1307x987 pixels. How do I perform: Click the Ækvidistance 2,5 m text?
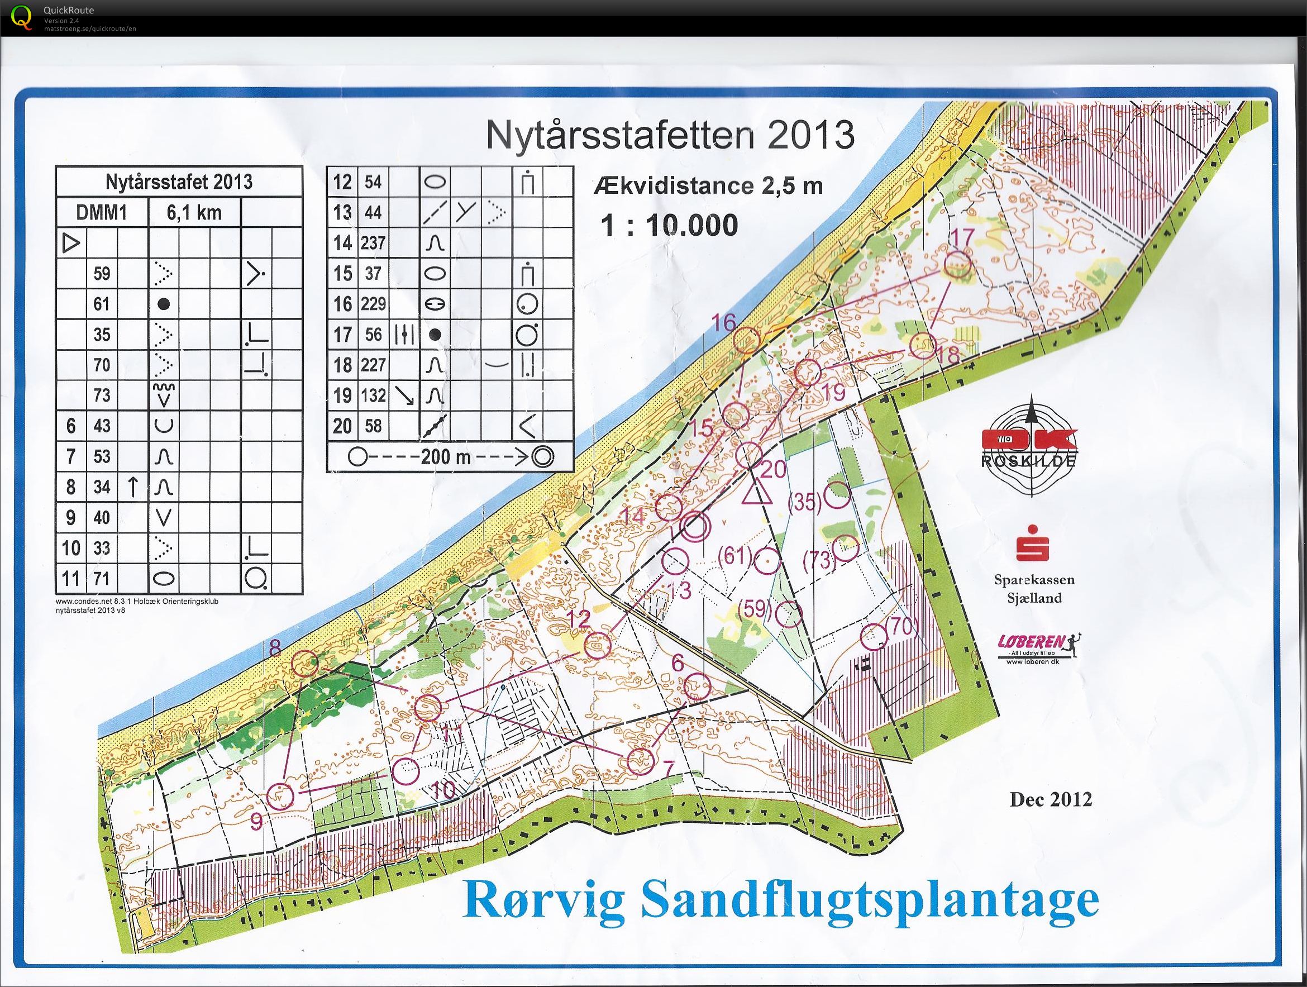point(708,186)
